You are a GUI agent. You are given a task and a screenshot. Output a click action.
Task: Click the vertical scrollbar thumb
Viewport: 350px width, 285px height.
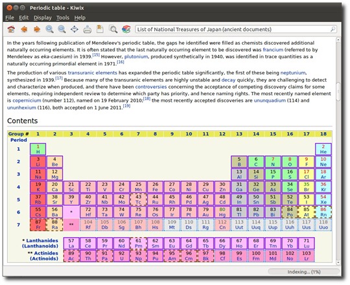(338, 91)
